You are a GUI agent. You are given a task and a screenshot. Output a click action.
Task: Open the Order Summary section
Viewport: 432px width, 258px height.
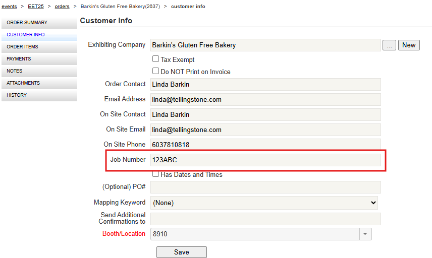pyautogui.click(x=39, y=23)
